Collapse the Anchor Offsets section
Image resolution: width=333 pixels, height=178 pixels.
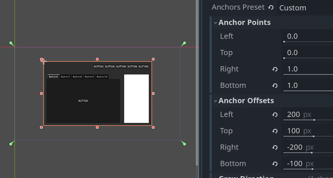pos(216,101)
